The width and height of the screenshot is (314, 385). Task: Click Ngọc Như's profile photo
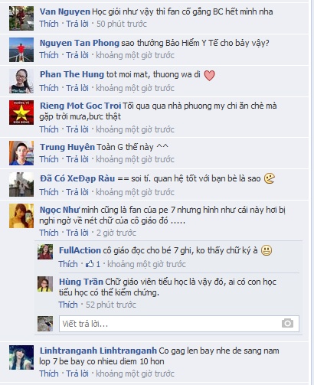pos(21,216)
